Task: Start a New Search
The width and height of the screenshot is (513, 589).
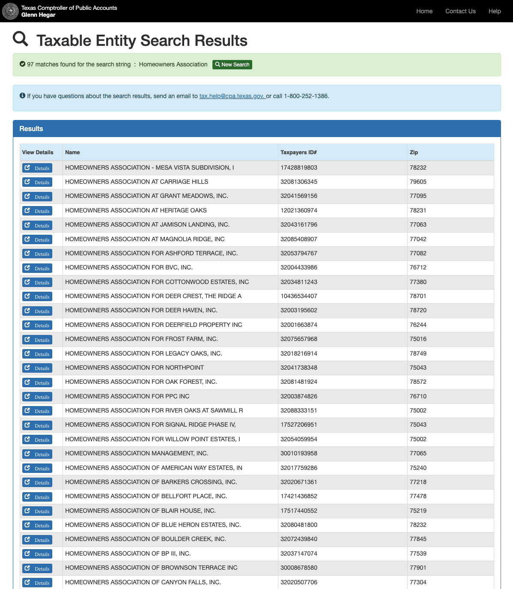Action: pos(232,65)
